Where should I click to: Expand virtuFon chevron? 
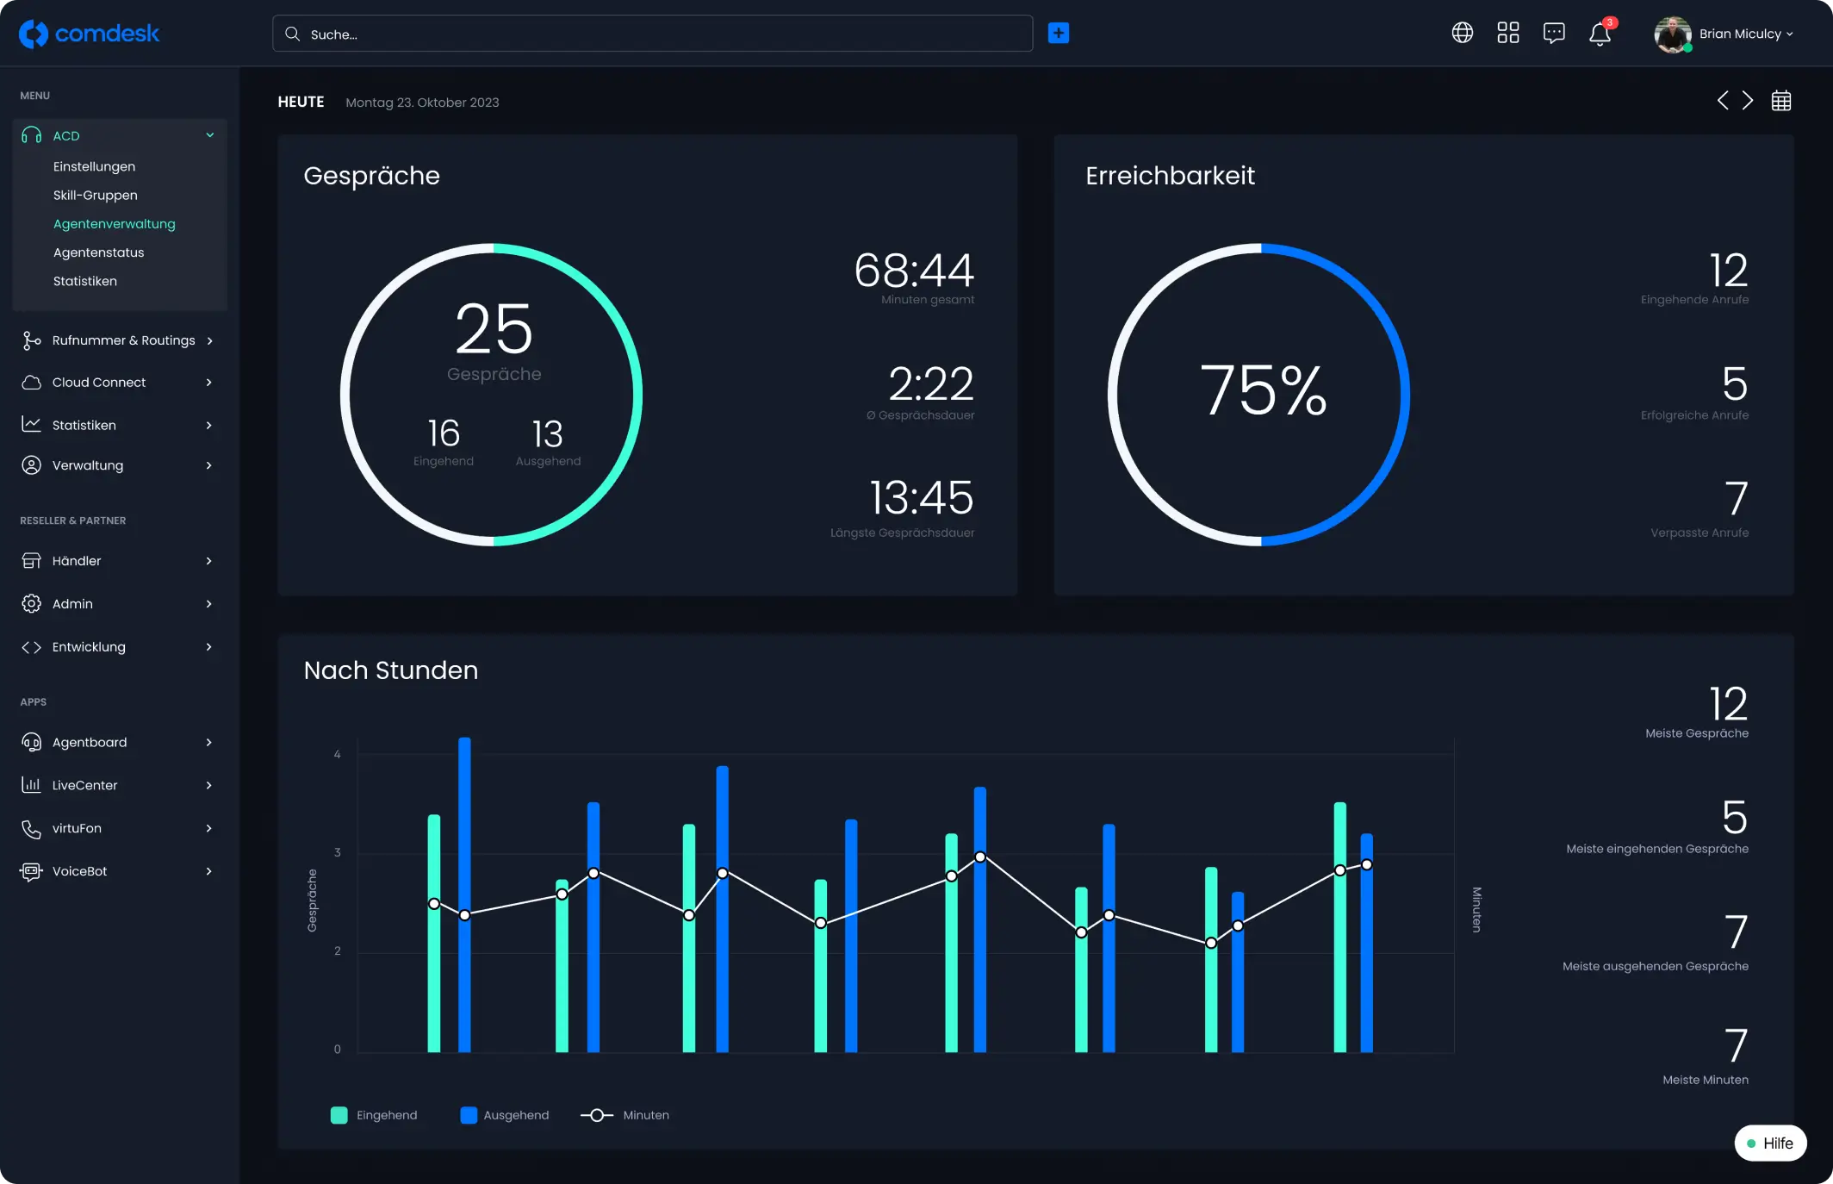pos(209,828)
